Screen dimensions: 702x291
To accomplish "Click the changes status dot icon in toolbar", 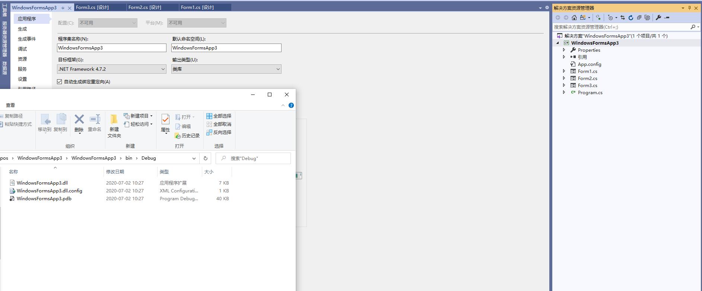I will 598,17.
